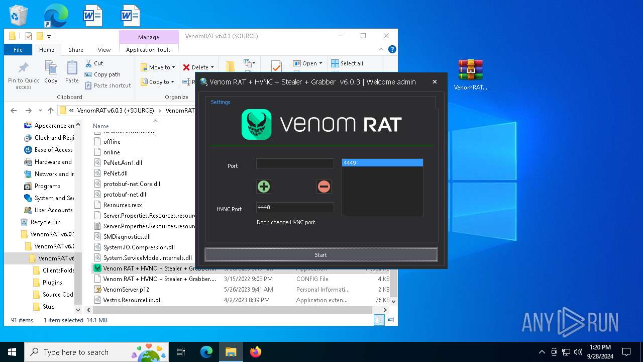Click the HVNC Port field showing 4448
The width and height of the screenshot is (643, 362).
[295, 207]
